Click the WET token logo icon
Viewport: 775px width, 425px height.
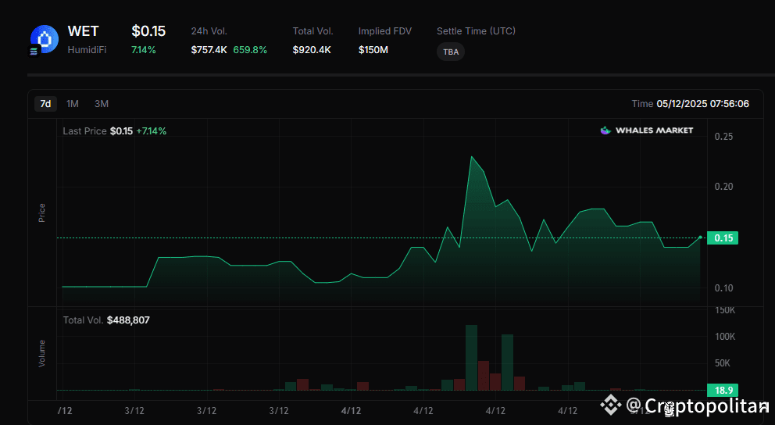45,38
